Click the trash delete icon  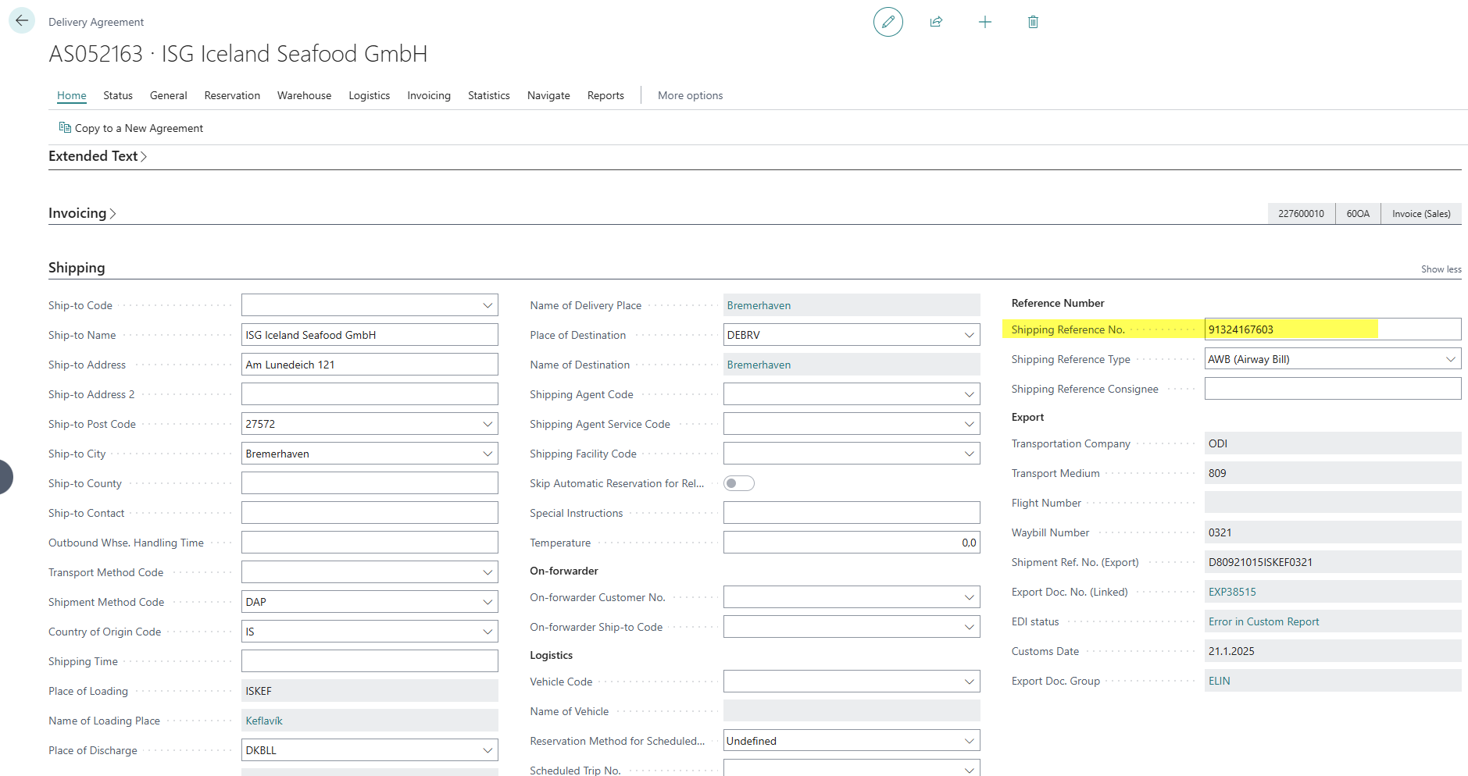click(1033, 22)
